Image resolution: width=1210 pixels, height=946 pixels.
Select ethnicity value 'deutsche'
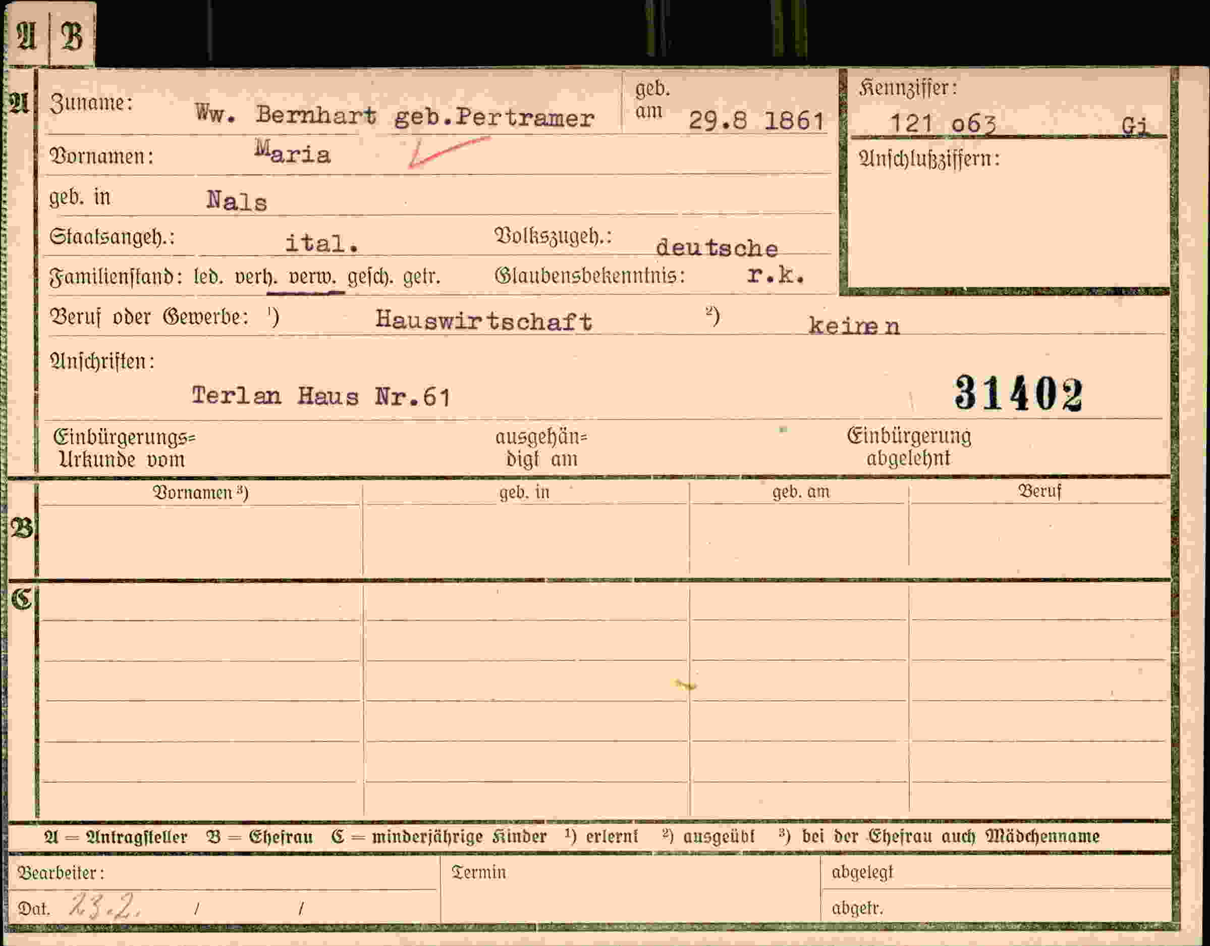(x=717, y=248)
